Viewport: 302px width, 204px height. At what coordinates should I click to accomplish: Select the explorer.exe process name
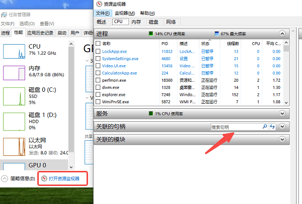(114, 95)
